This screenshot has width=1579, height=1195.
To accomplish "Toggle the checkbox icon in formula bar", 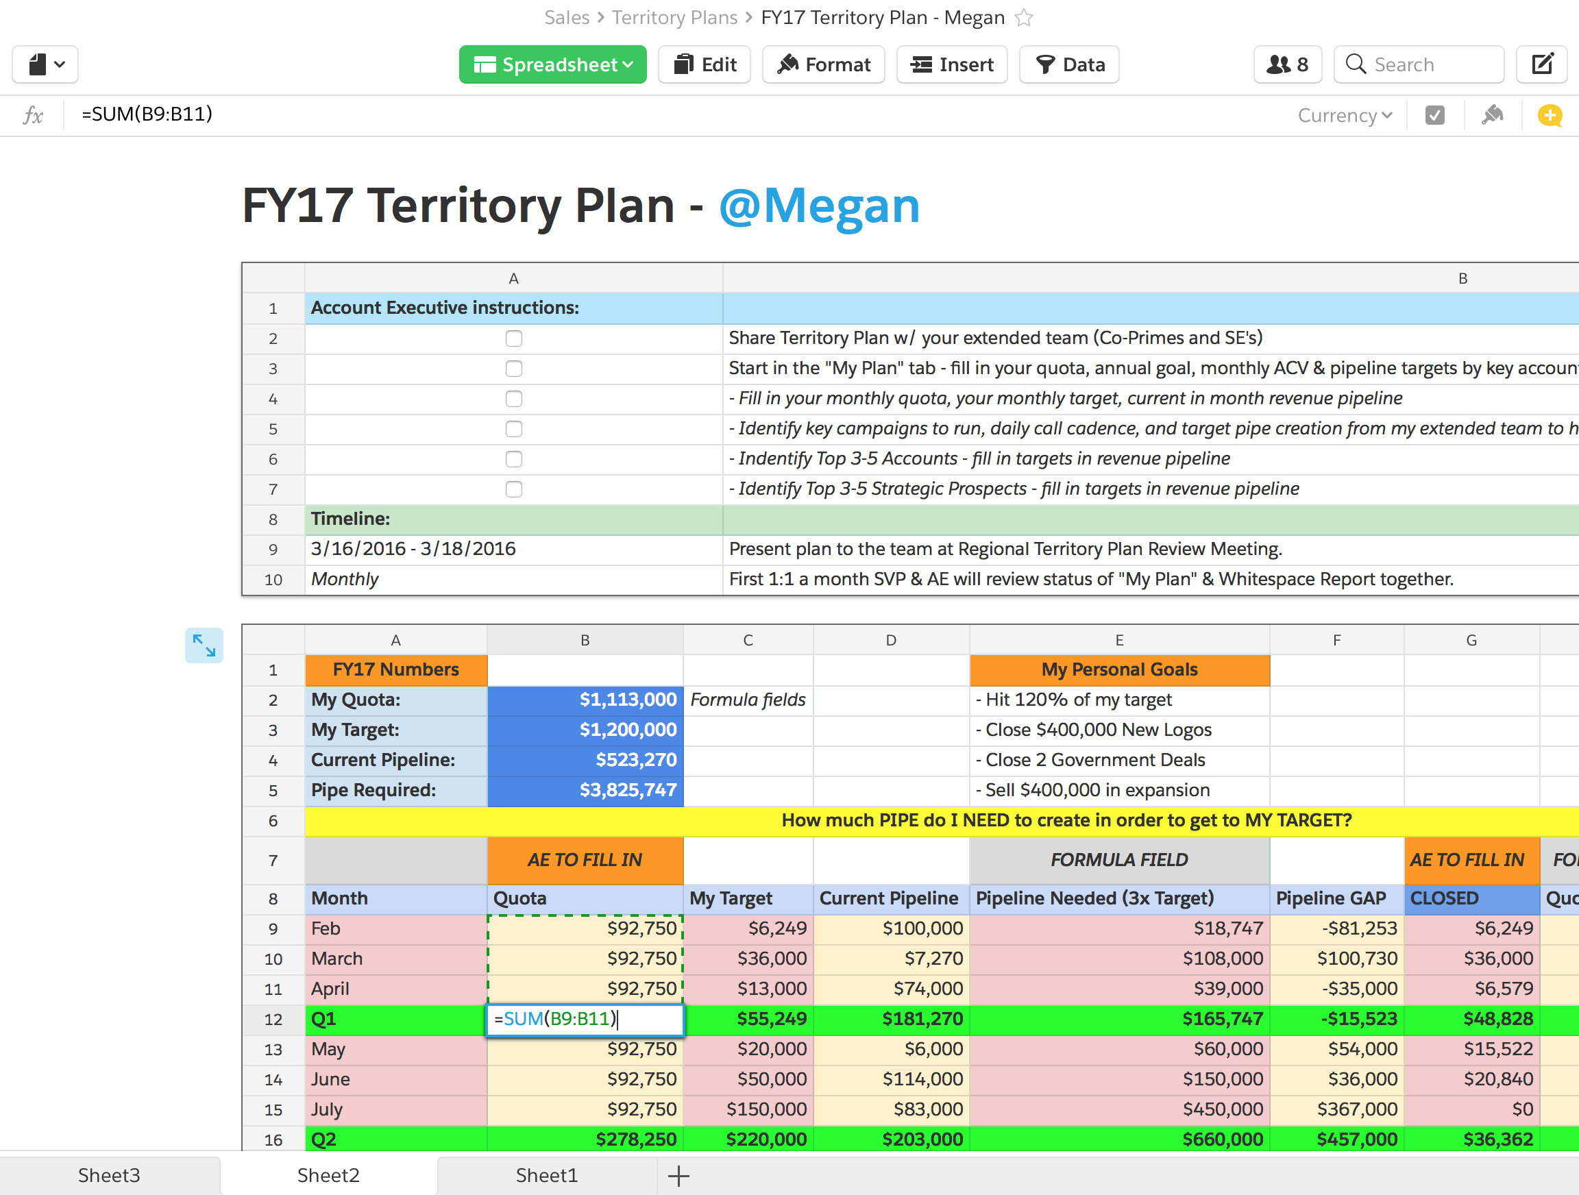I will [1435, 115].
